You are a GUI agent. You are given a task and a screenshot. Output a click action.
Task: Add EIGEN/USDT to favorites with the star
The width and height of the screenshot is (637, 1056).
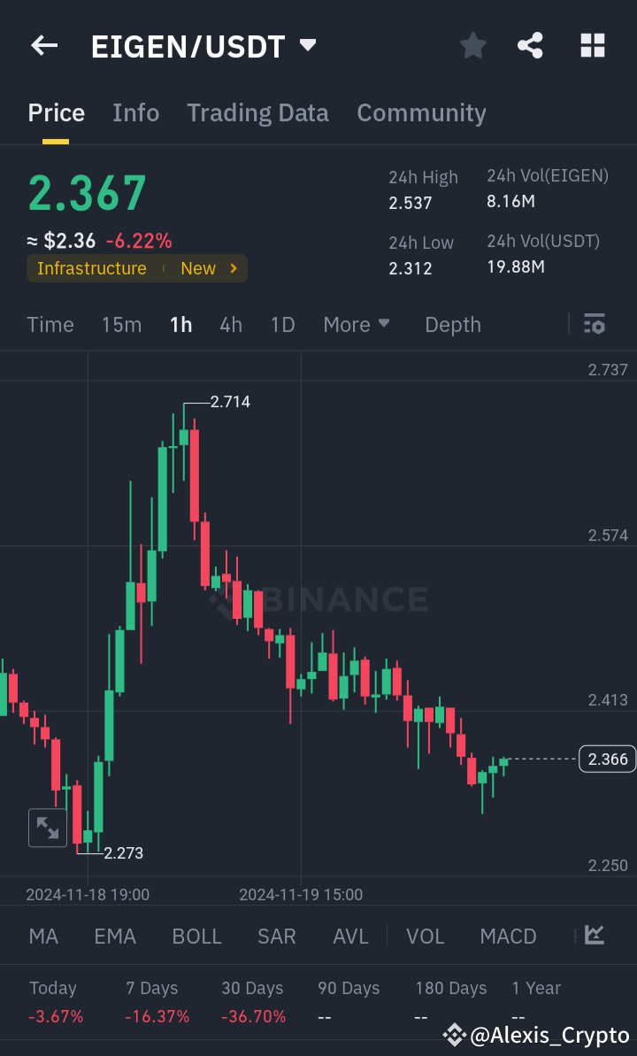tap(472, 45)
